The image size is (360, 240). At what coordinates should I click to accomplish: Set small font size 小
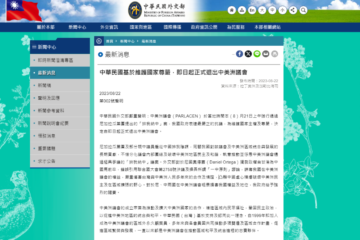point(282,10)
